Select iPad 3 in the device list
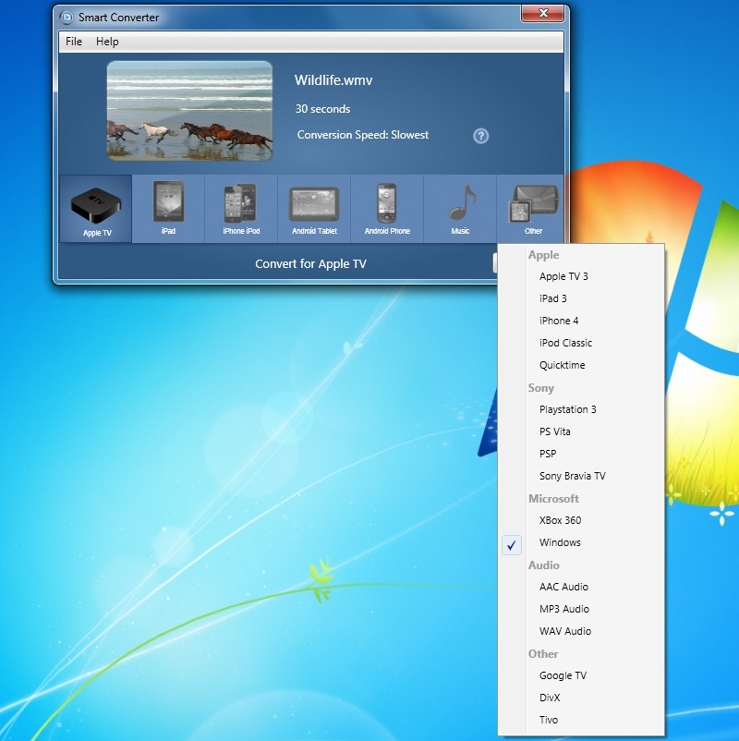Screen dimensions: 739x741 (581, 298)
